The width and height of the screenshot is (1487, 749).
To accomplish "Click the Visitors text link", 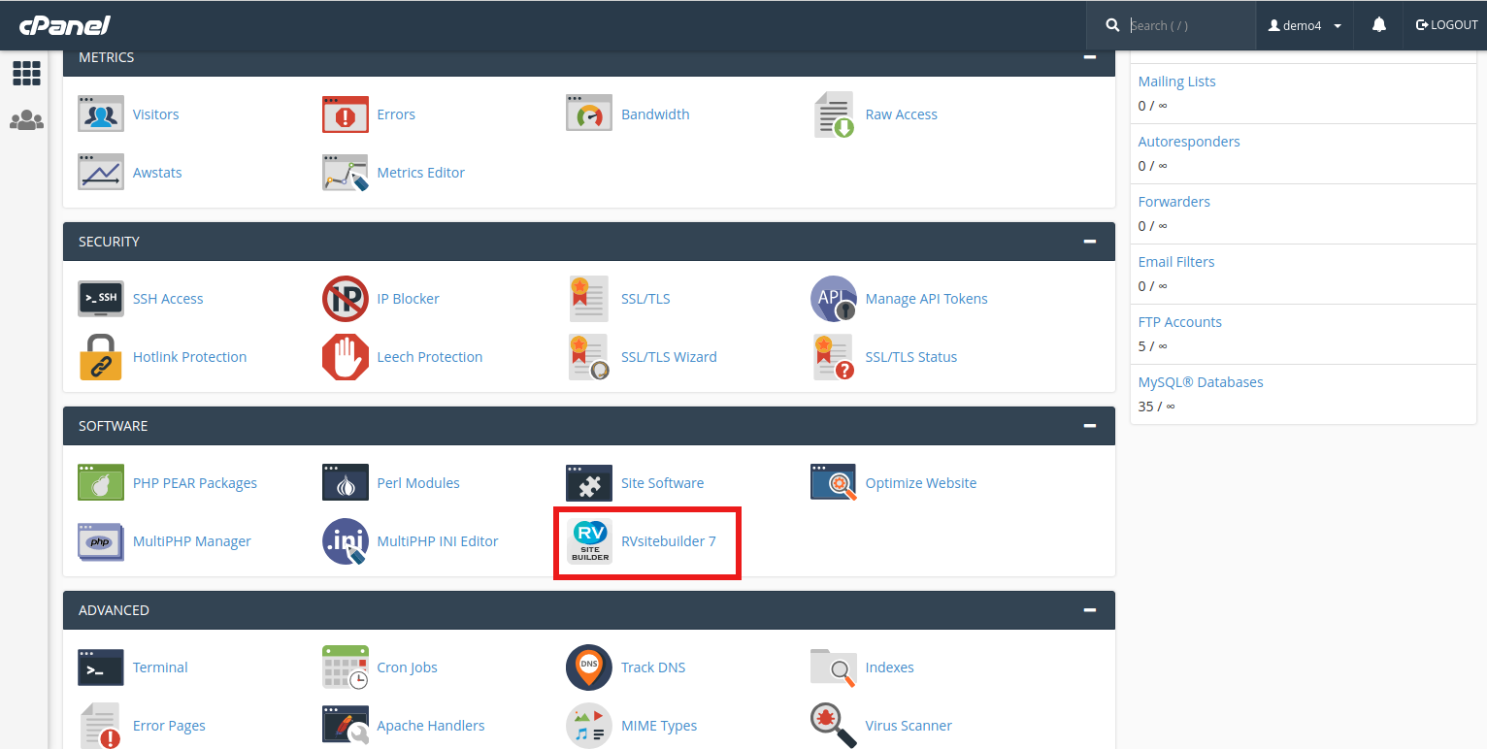I will [x=156, y=114].
